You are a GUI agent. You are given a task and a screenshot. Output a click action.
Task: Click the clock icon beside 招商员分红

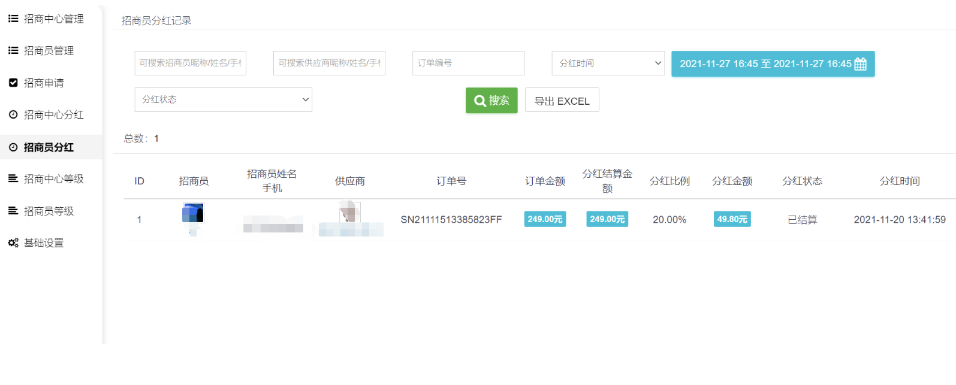click(x=13, y=147)
